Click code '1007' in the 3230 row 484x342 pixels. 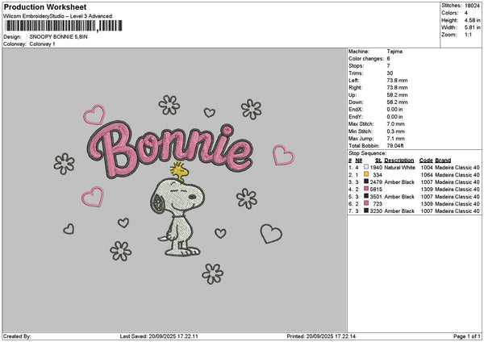[427, 211]
